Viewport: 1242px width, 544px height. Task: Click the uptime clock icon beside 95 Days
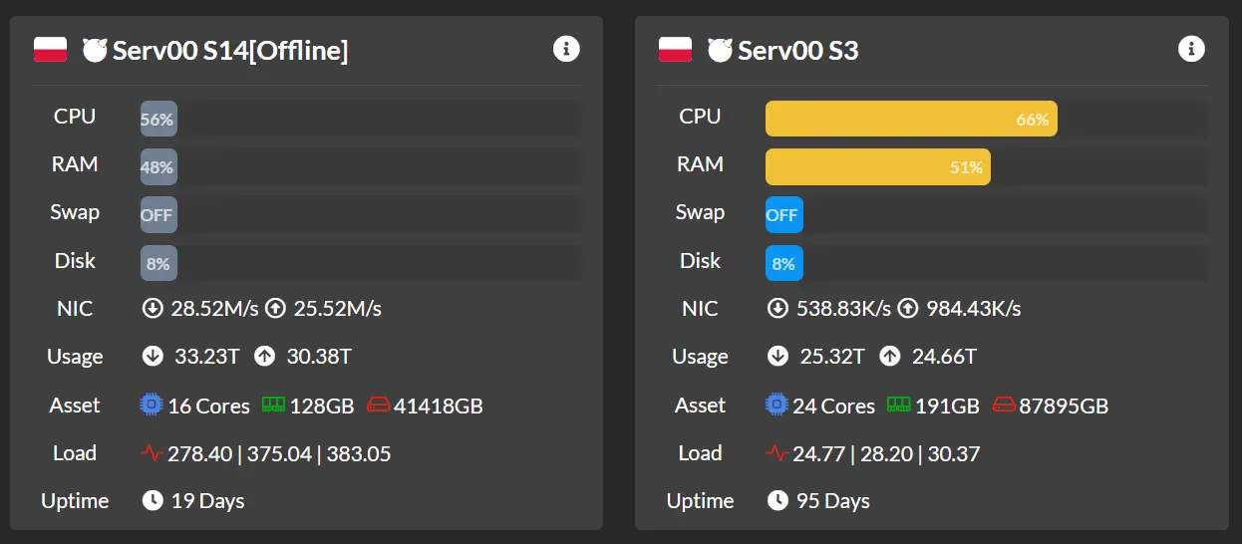777,500
